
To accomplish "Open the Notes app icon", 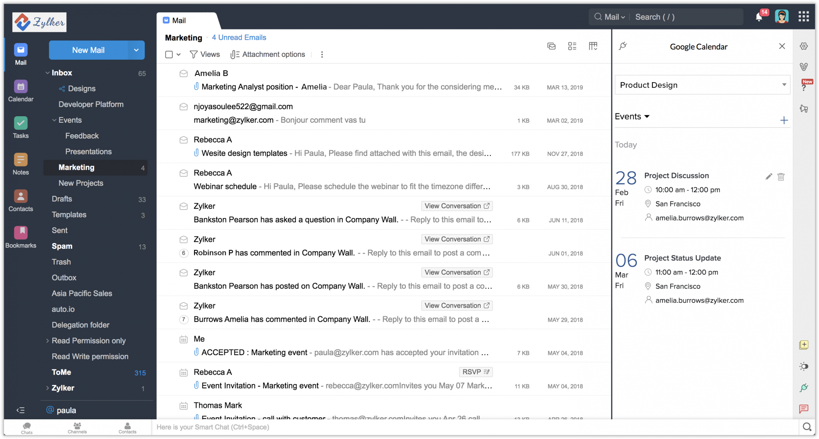I will (x=20, y=164).
